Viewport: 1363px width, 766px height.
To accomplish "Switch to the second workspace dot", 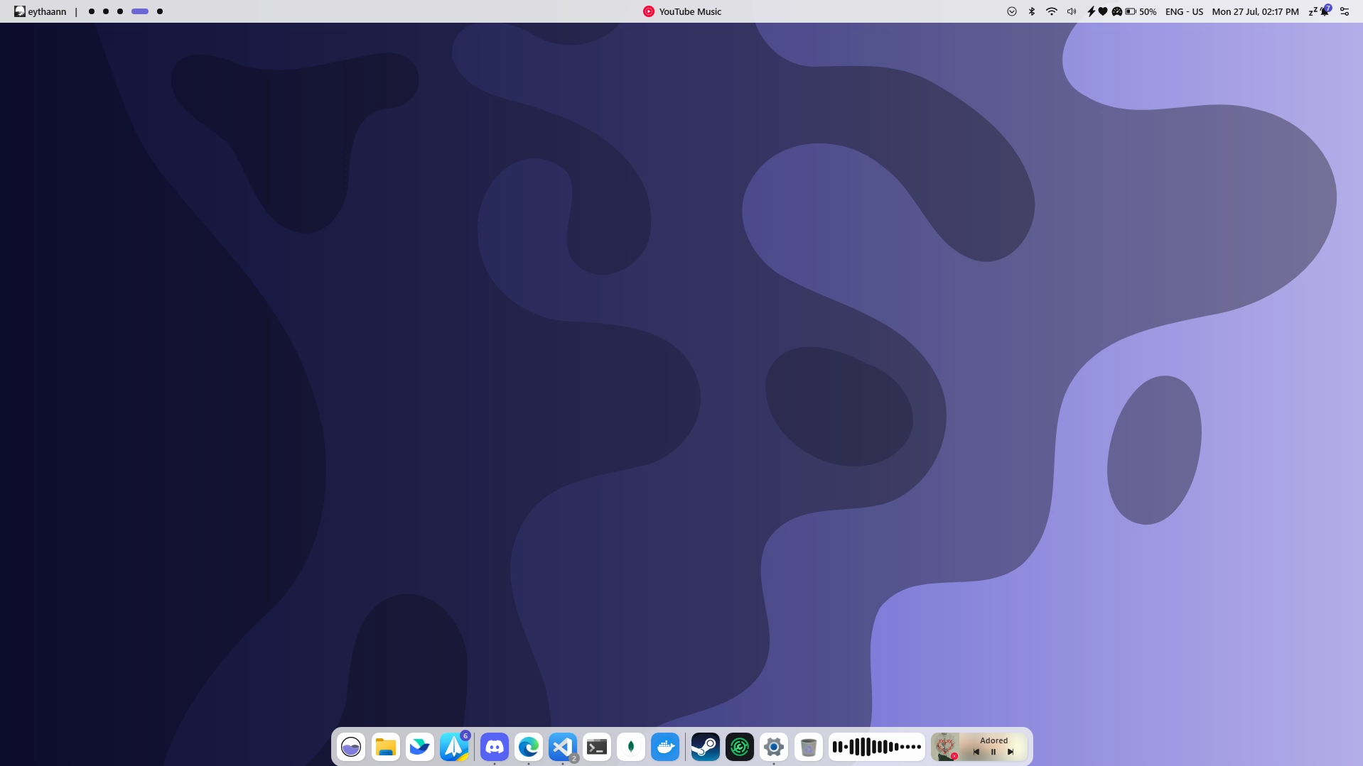I will point(106,11).
